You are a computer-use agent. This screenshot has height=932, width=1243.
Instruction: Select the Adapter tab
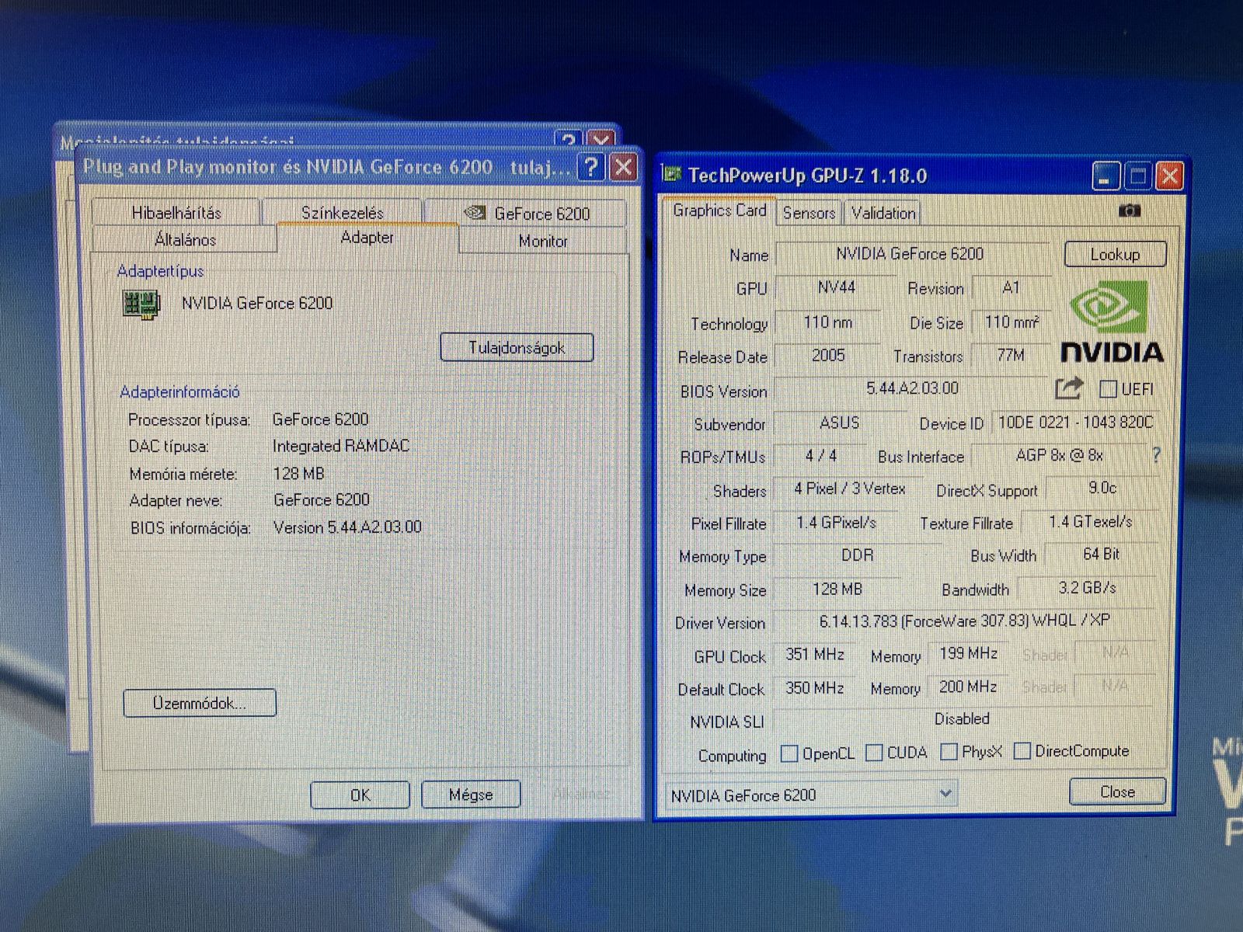point(367,238)
